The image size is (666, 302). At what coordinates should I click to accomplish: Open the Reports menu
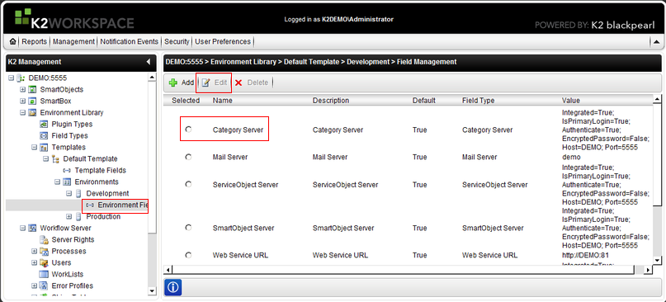[x=34, y=41]
